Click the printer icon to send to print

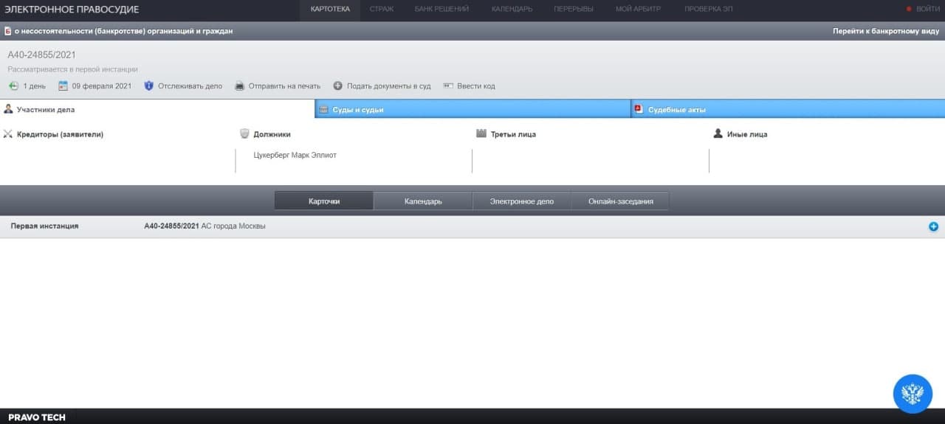(239, 86)
